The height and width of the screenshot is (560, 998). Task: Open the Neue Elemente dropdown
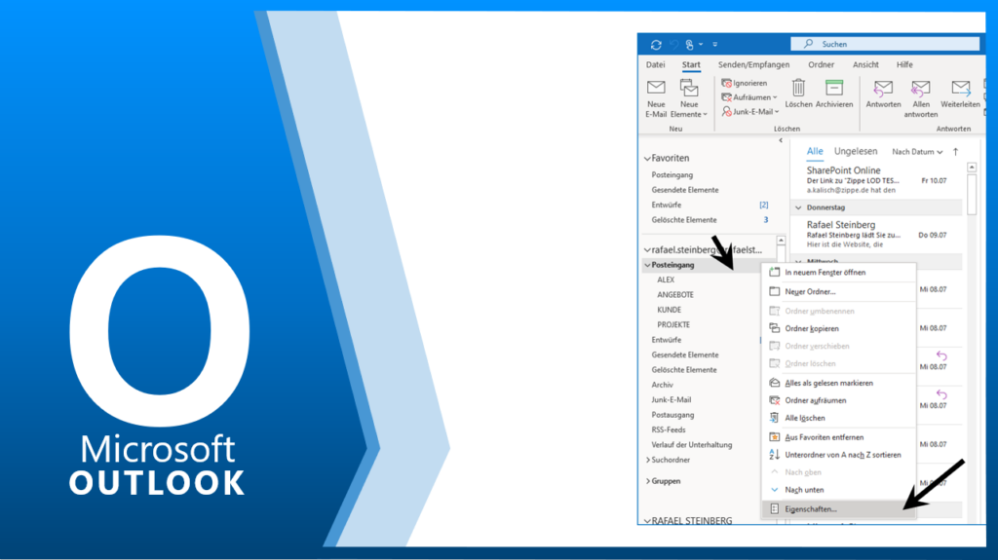(x=689, y=98)
